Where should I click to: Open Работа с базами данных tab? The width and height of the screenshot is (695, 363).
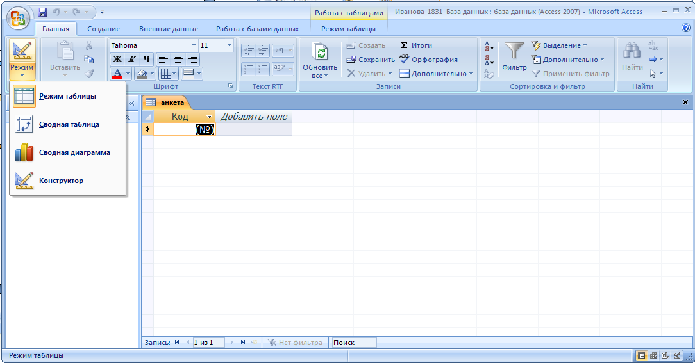258,29
